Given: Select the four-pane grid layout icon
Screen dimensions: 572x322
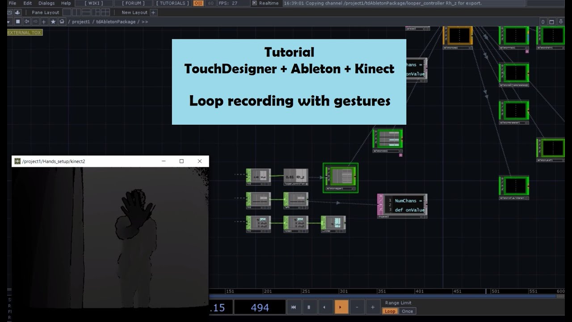Looking at the screenshot, I should tap(106, 13).
